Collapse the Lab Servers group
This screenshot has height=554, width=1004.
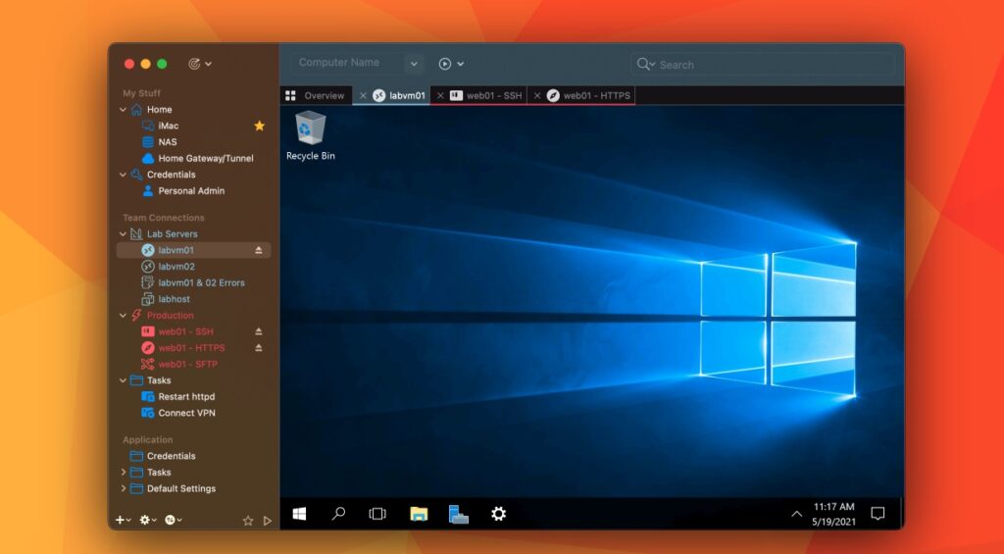click(x=123, y=234)
